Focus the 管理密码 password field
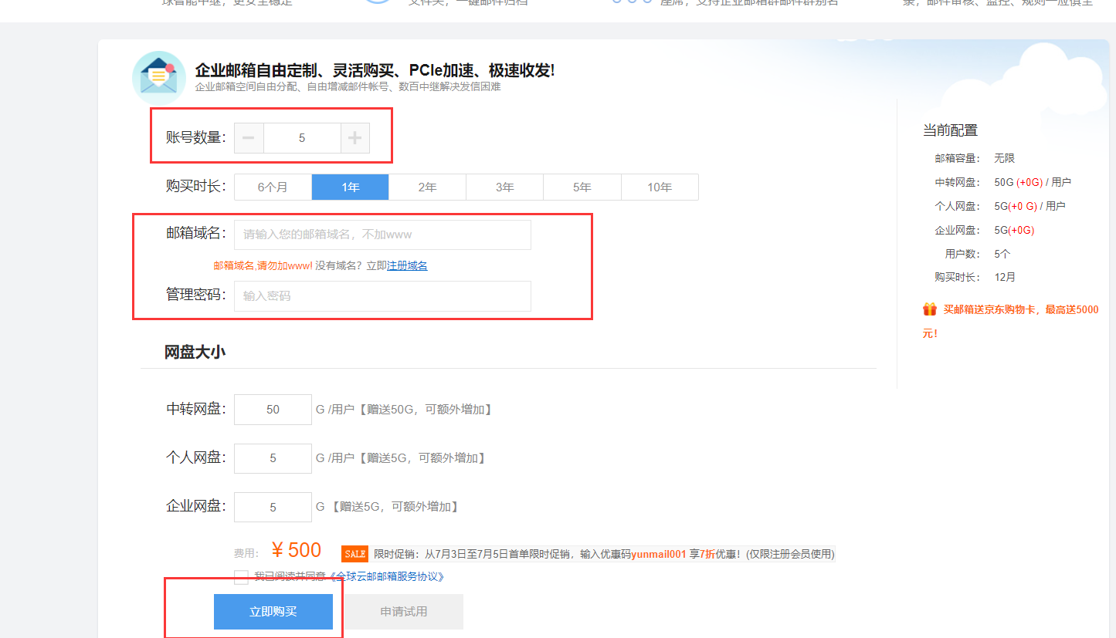This screenshot has height=638, width=1116. click(x=382, y=296)
